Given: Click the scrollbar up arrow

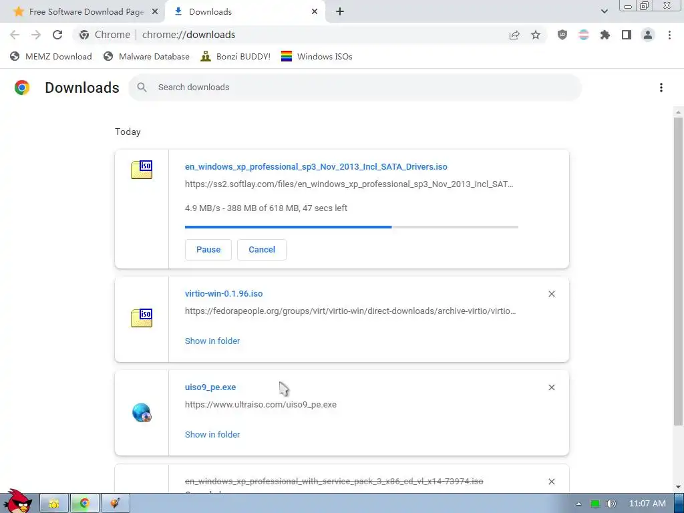Looking at the screenshot, I should tap(678, 112).
